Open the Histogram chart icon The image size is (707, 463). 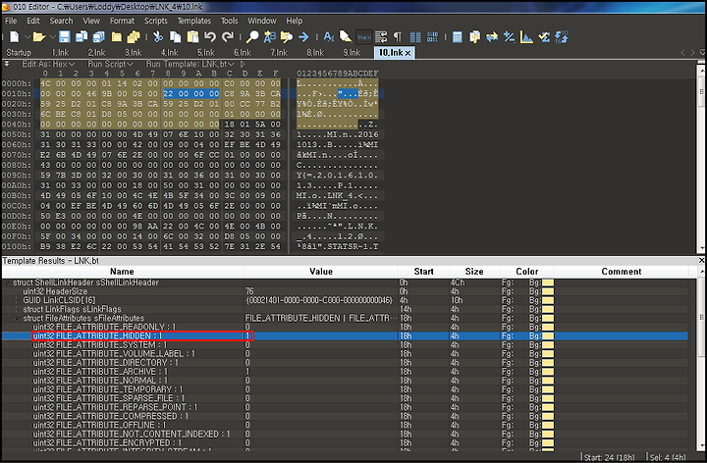coord(526,37)
